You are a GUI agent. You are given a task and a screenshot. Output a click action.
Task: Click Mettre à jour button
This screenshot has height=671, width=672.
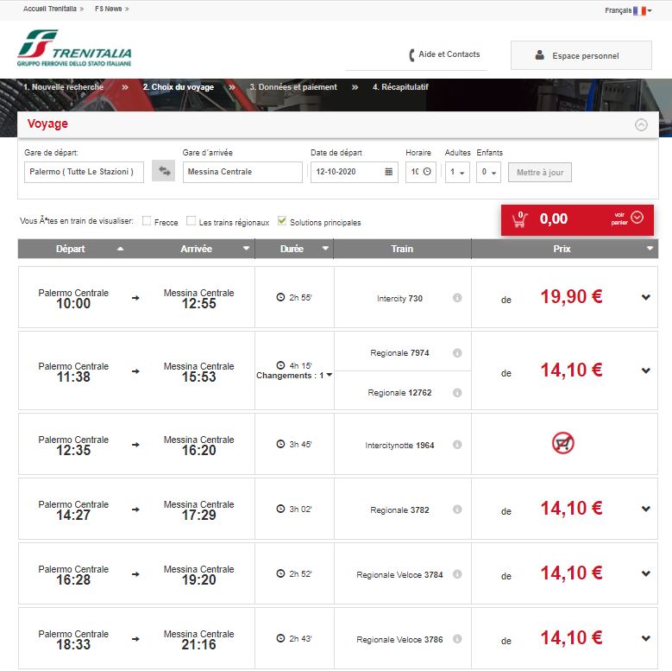540,173
